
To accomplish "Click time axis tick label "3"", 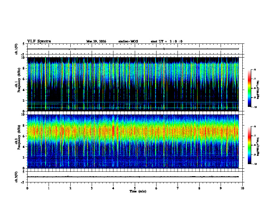I will pos(92,188).
